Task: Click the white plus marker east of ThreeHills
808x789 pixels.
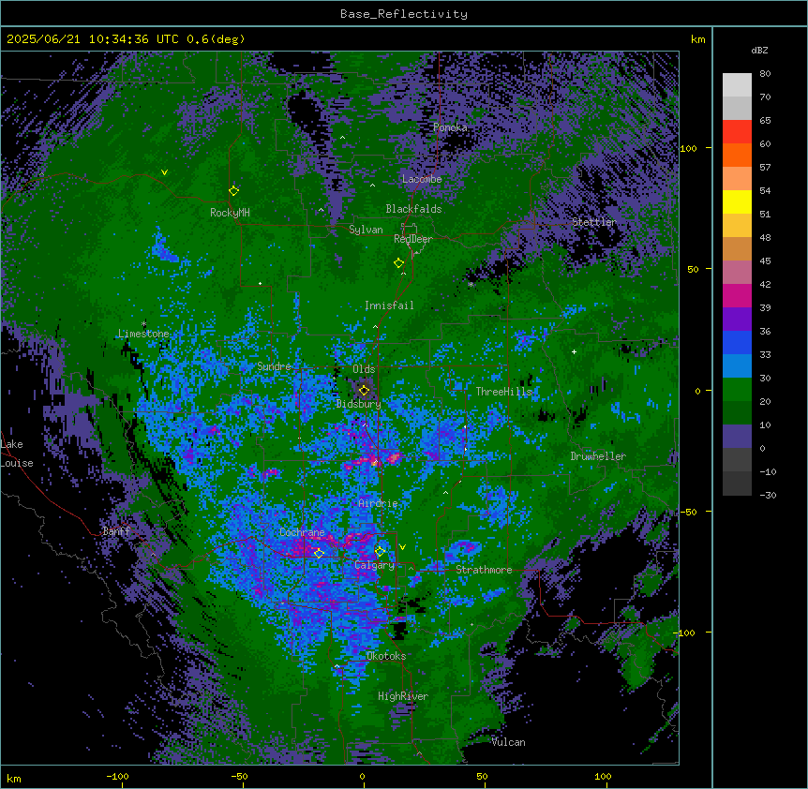Action: 574,351
